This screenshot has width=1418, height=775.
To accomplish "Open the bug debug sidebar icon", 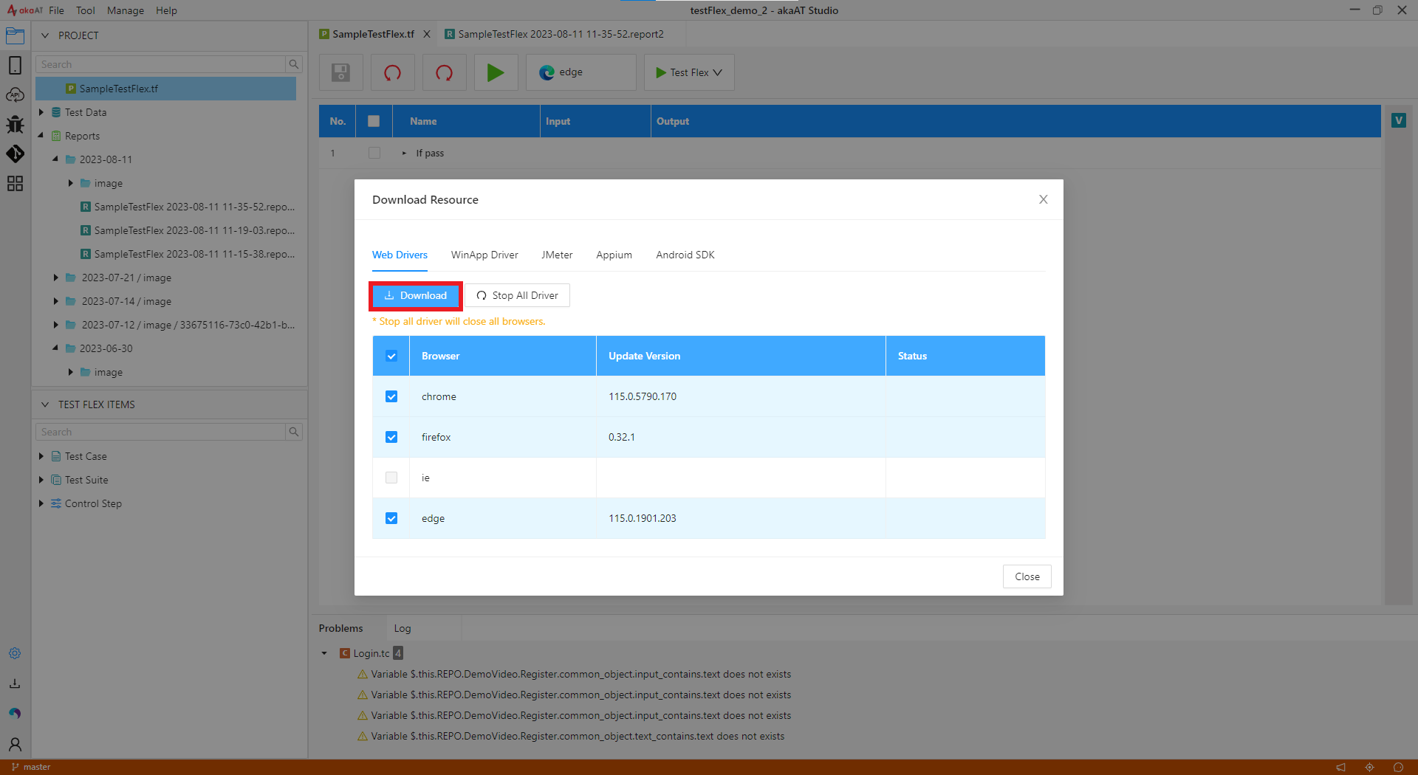I will 15,124.
